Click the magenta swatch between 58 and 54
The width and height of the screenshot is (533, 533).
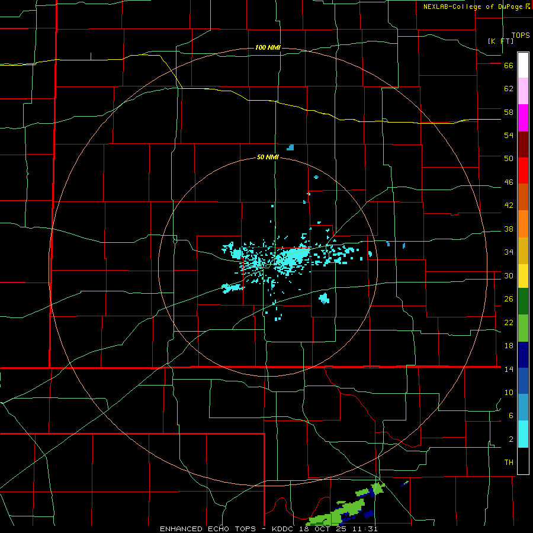523,118
